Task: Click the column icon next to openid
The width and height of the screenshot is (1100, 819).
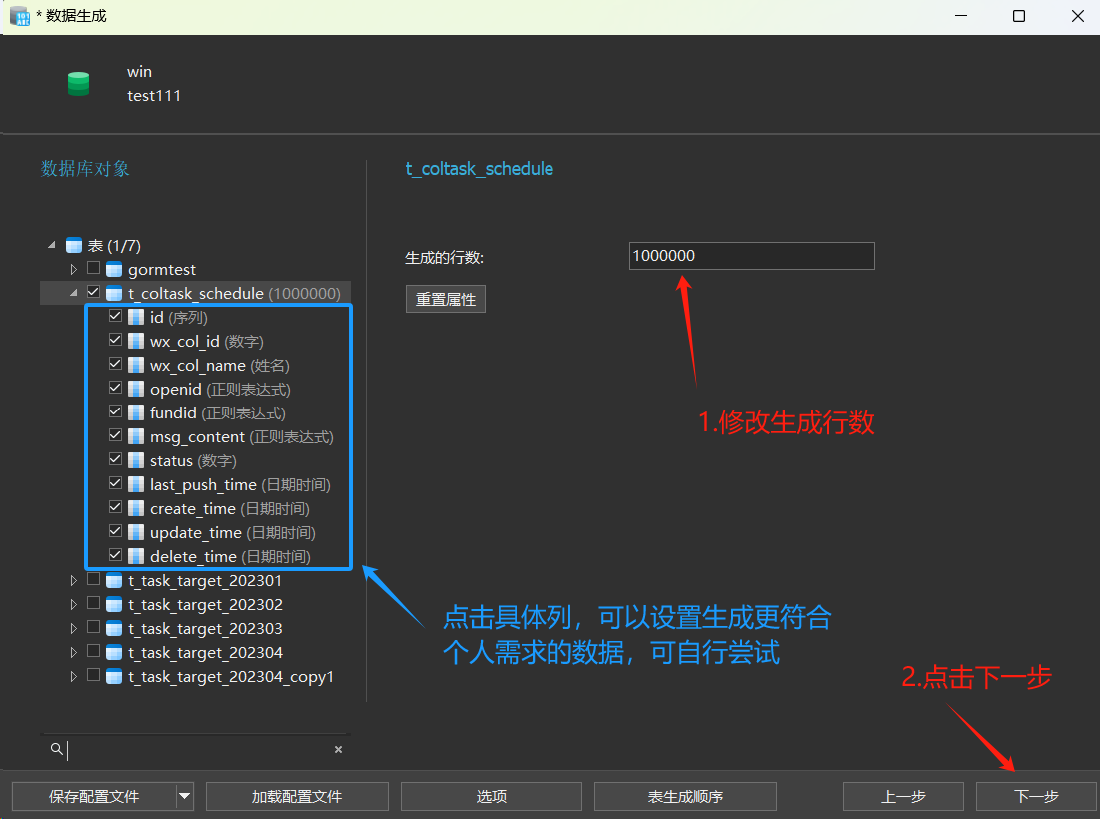Action: (x=136, y=390)
